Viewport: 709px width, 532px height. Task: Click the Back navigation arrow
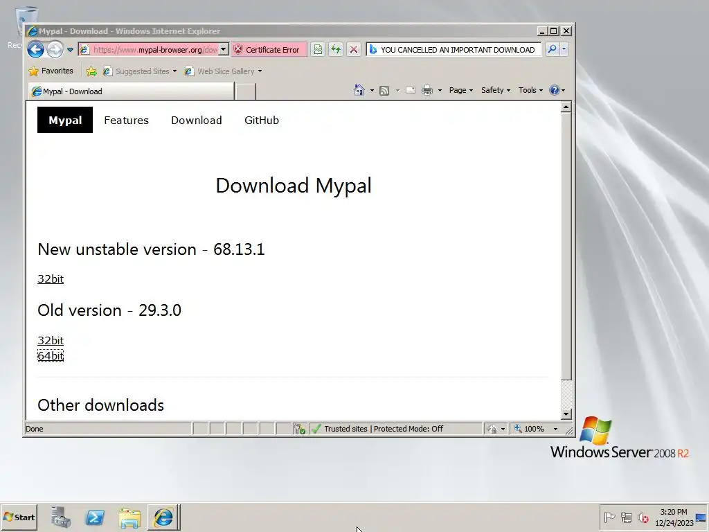pyautogui.click(x=35, y=49)
